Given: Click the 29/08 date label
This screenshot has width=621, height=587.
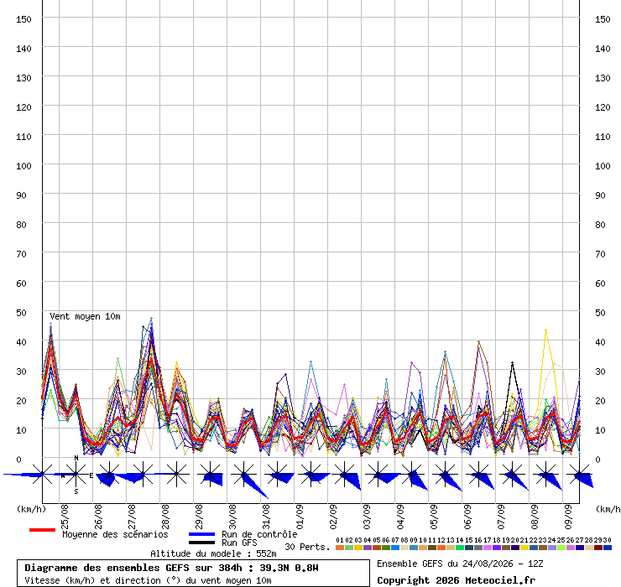Looking at the screenshot, I should (x=199, y=517).
